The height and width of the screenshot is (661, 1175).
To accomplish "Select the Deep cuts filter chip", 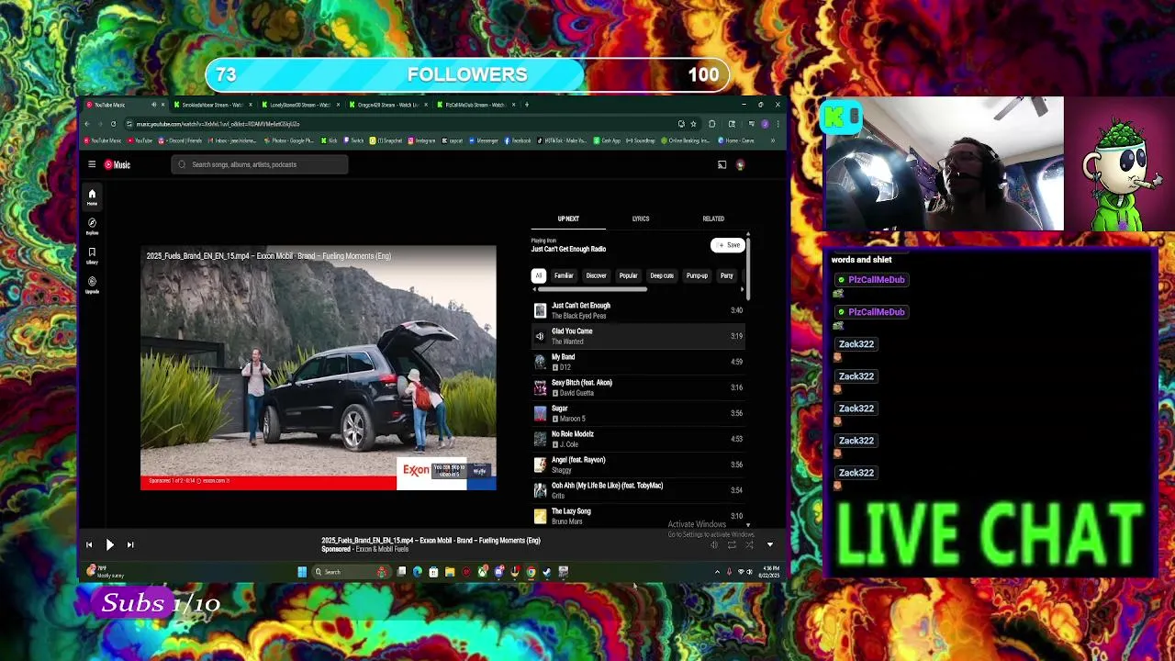I will point(662,275).
